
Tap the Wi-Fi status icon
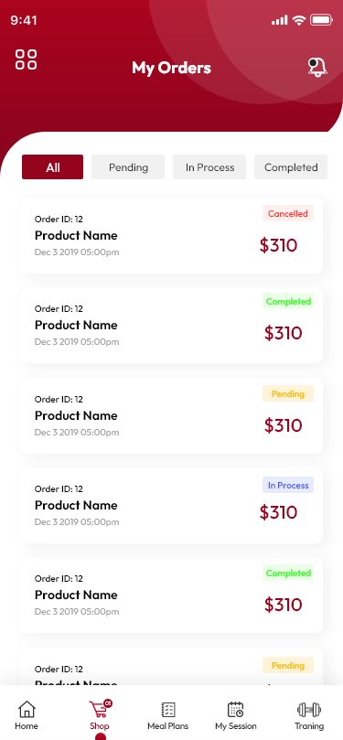[x=299, y=20]
